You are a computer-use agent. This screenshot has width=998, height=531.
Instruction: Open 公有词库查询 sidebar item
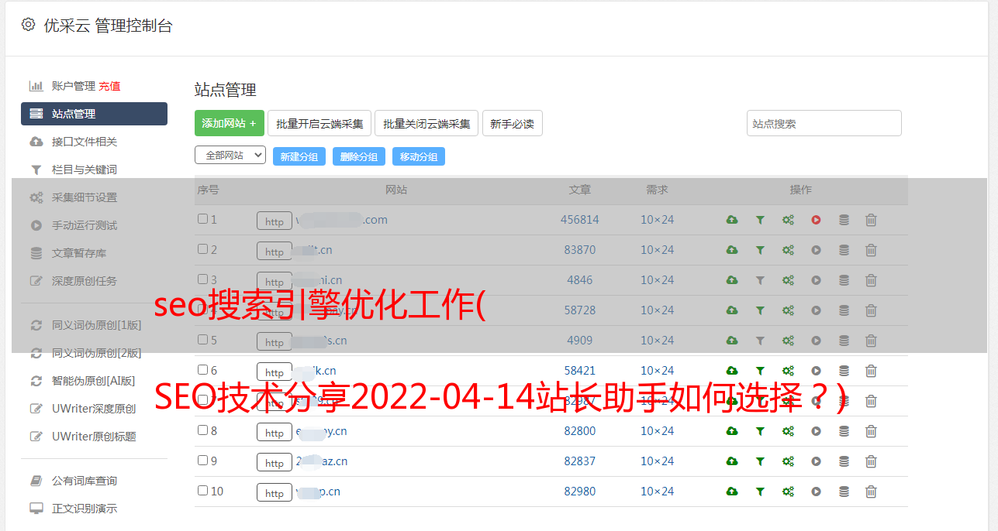point(85,481)
